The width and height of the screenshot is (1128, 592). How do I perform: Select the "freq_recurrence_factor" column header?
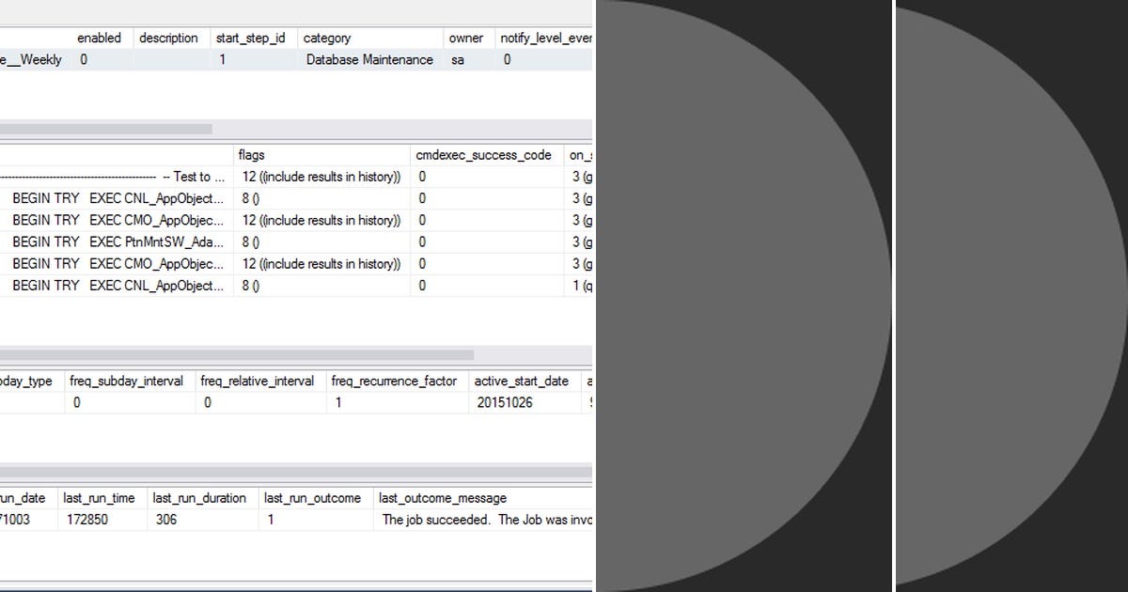395,381
